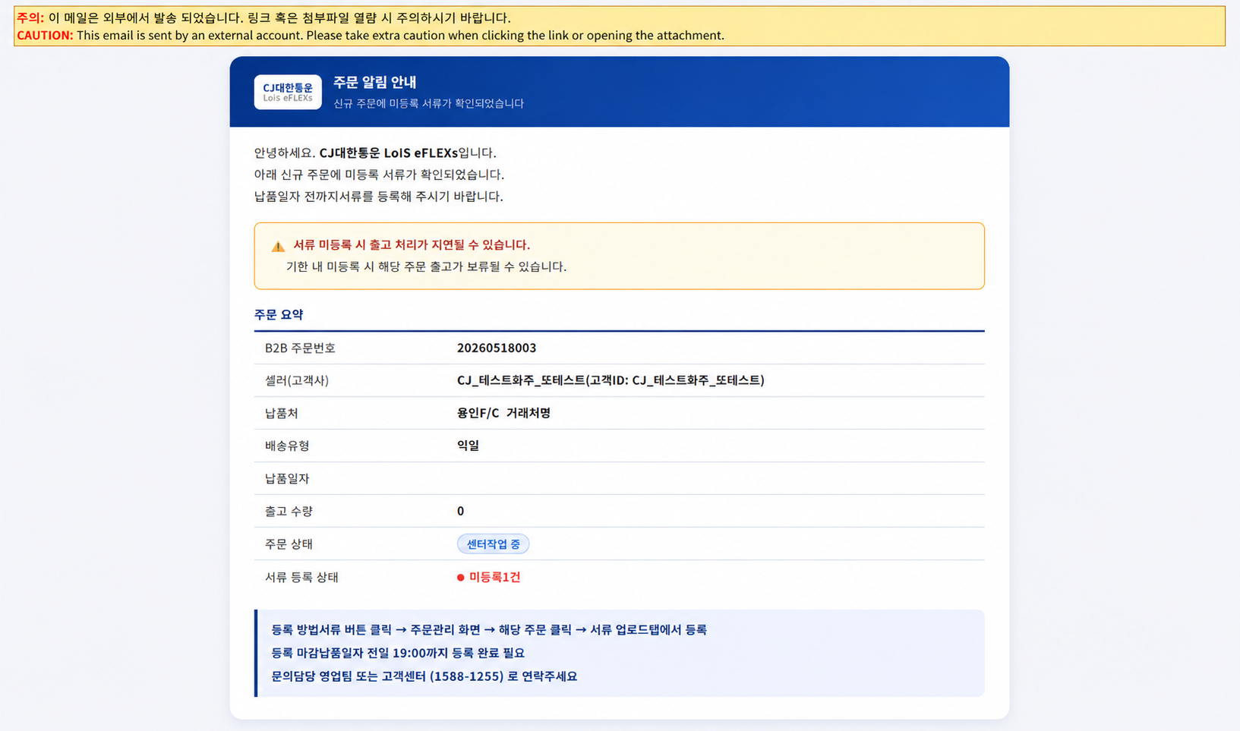This screenshot has width=1240, height=731.
Task: Select the English CAUTION line in the banner
Action: coord(371,35)
